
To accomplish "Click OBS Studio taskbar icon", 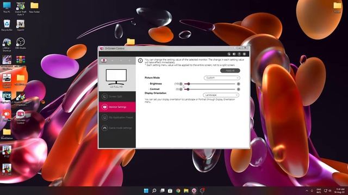I will [202, 191].
